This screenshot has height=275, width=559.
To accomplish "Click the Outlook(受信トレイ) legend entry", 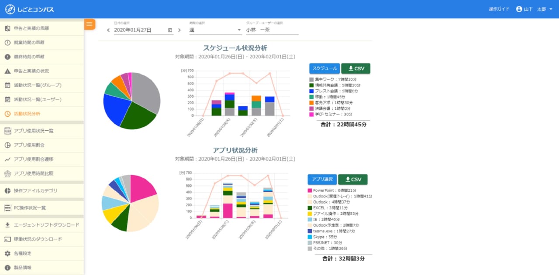I will (x=340, y=196).
